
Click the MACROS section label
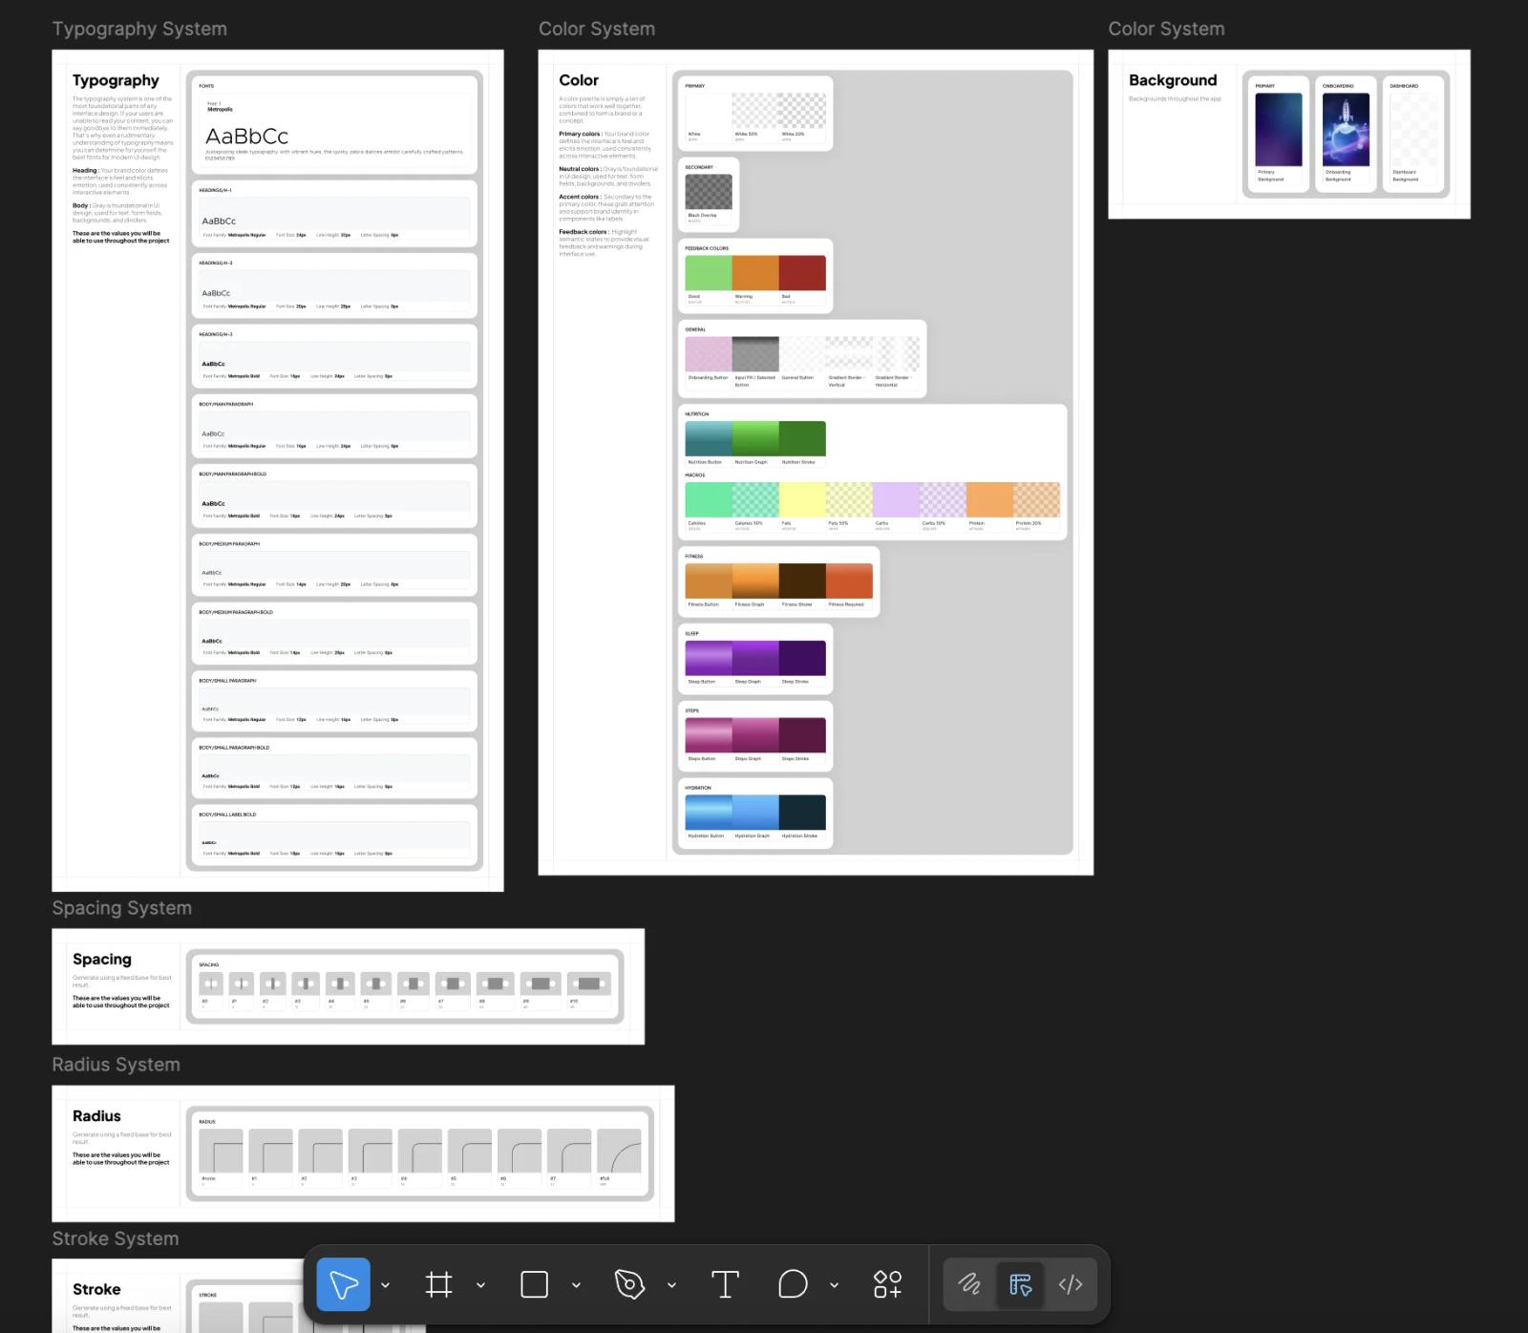pyautogui.click(x=695, y=475)
